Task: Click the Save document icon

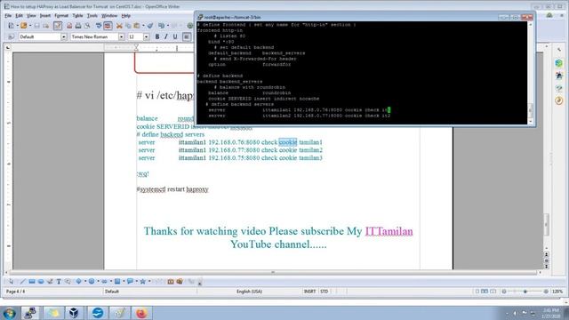Action: (x=36, y=26)
